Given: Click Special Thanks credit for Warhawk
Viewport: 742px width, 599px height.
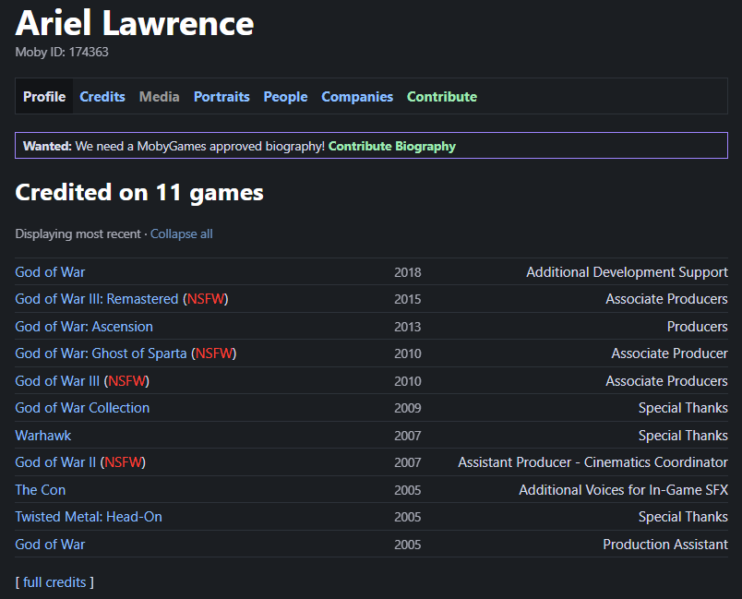Looking at the screenshot, I should (683, 436).
